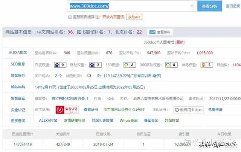The width and height of the screenshot is (241, 152).
Task: Click the domain age text 14年2月11天
Action: coord(46,87)
